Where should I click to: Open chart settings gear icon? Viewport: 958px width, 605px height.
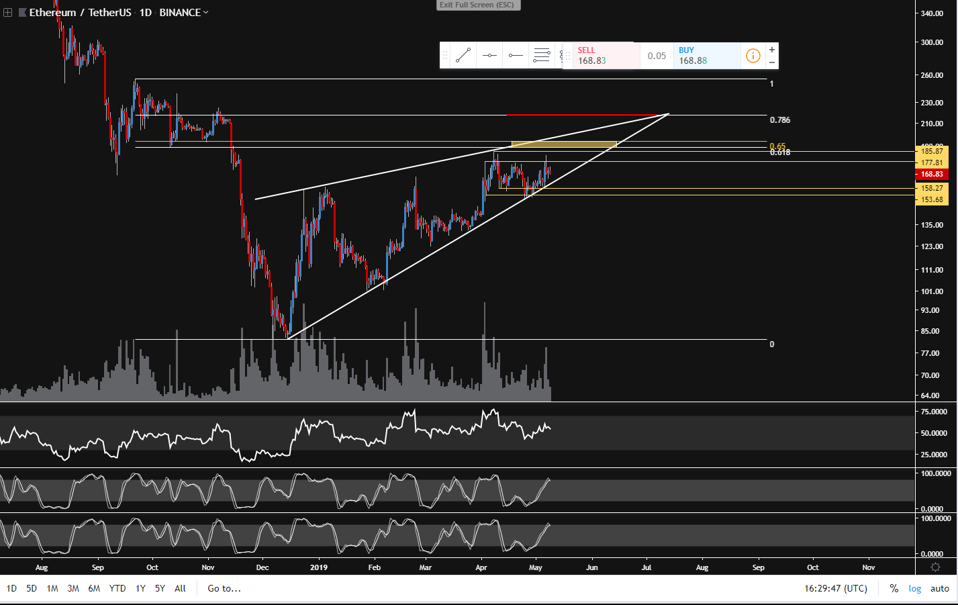pos(935,567)
